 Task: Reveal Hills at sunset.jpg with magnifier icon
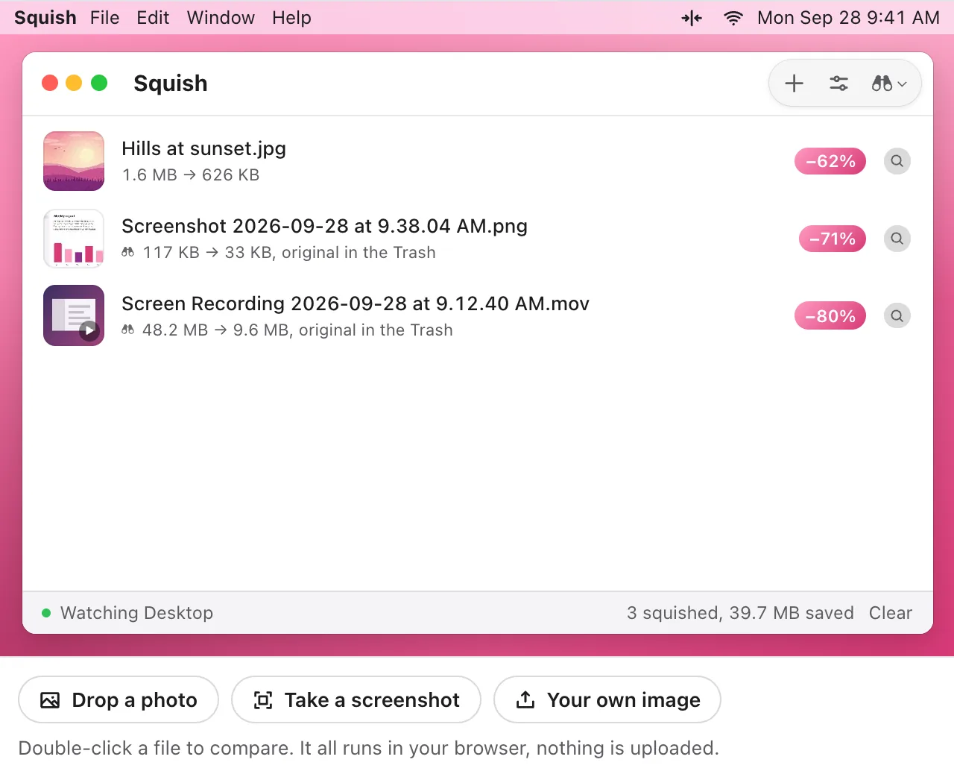coord(897,161)
